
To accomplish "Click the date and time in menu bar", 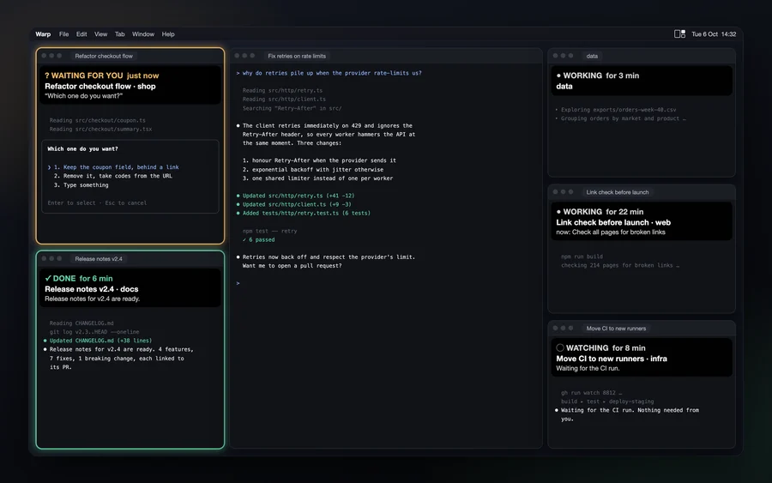I will click(x=714, y=34).
